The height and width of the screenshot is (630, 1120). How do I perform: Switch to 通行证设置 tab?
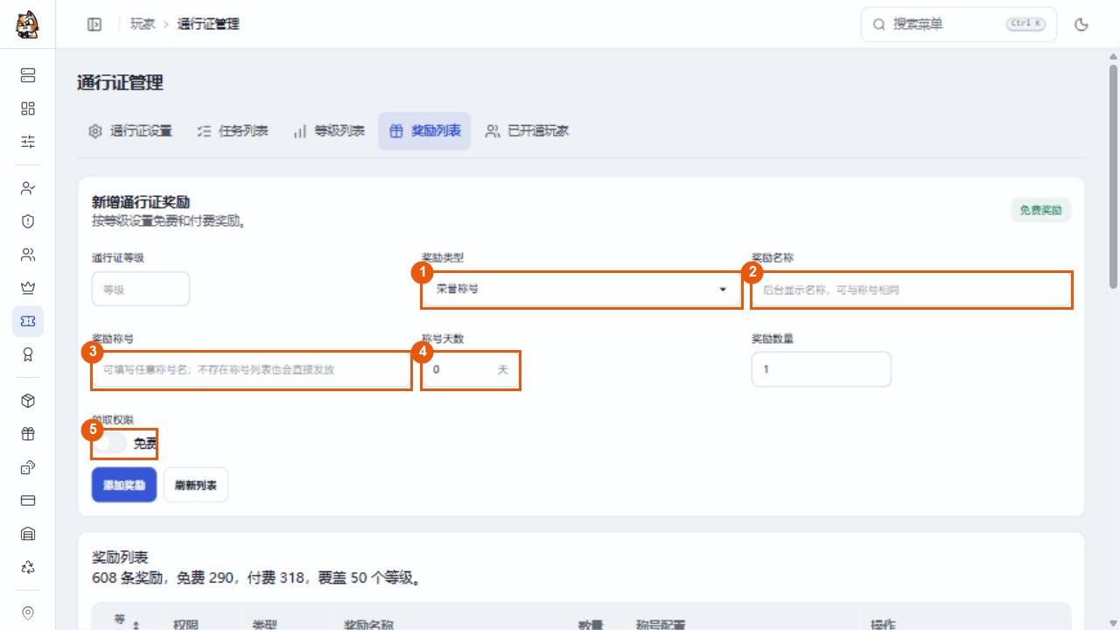pos(129,131)
